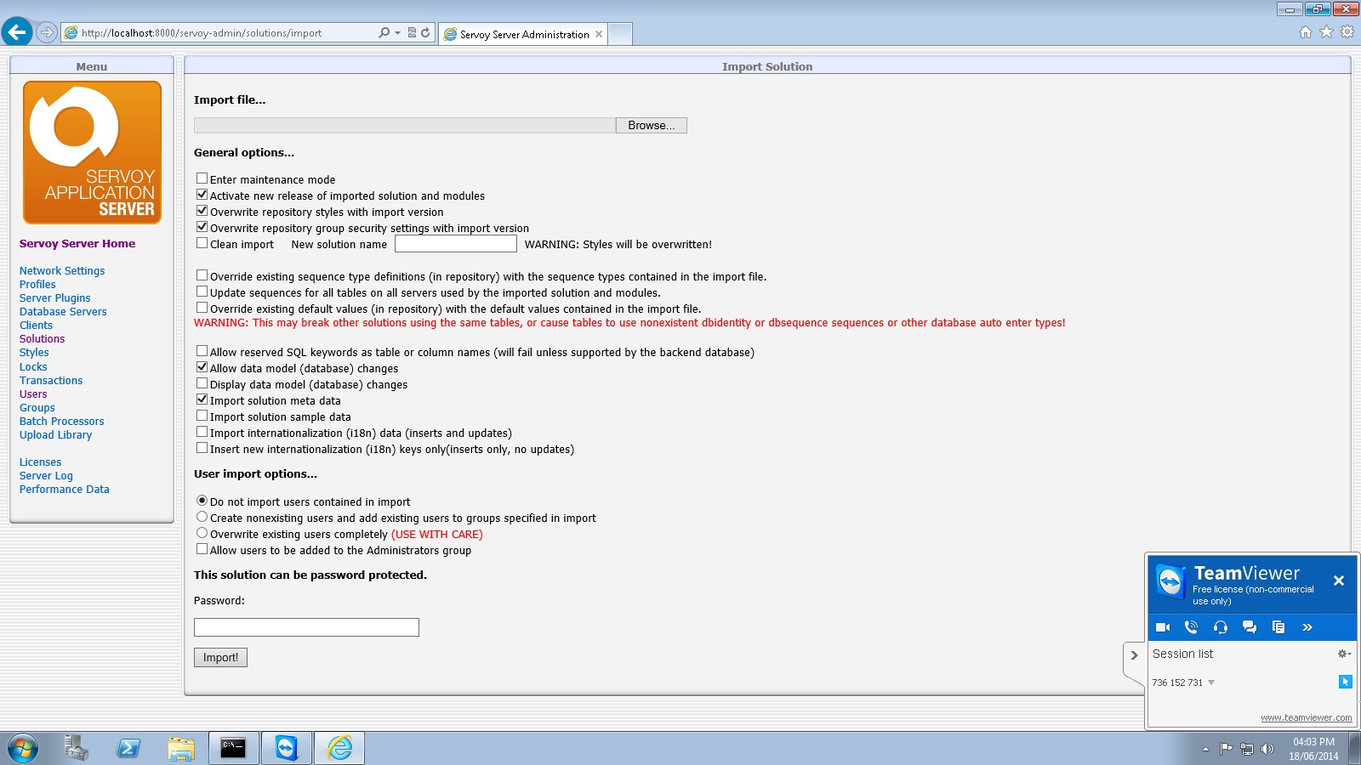
Task: Check Override existing sequence type definitions
Action: click(x=202, y=275)
